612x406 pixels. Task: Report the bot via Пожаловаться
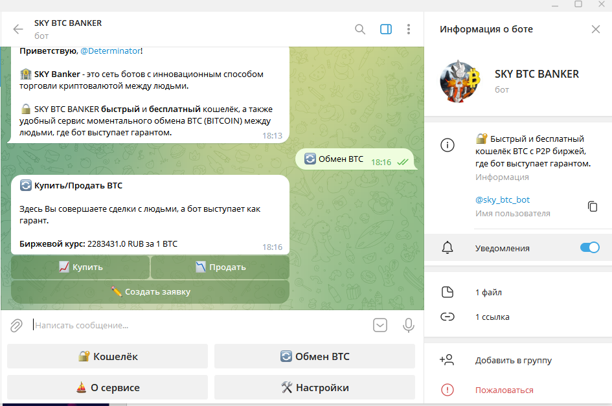pyautogui.click(x=504, y=390)
